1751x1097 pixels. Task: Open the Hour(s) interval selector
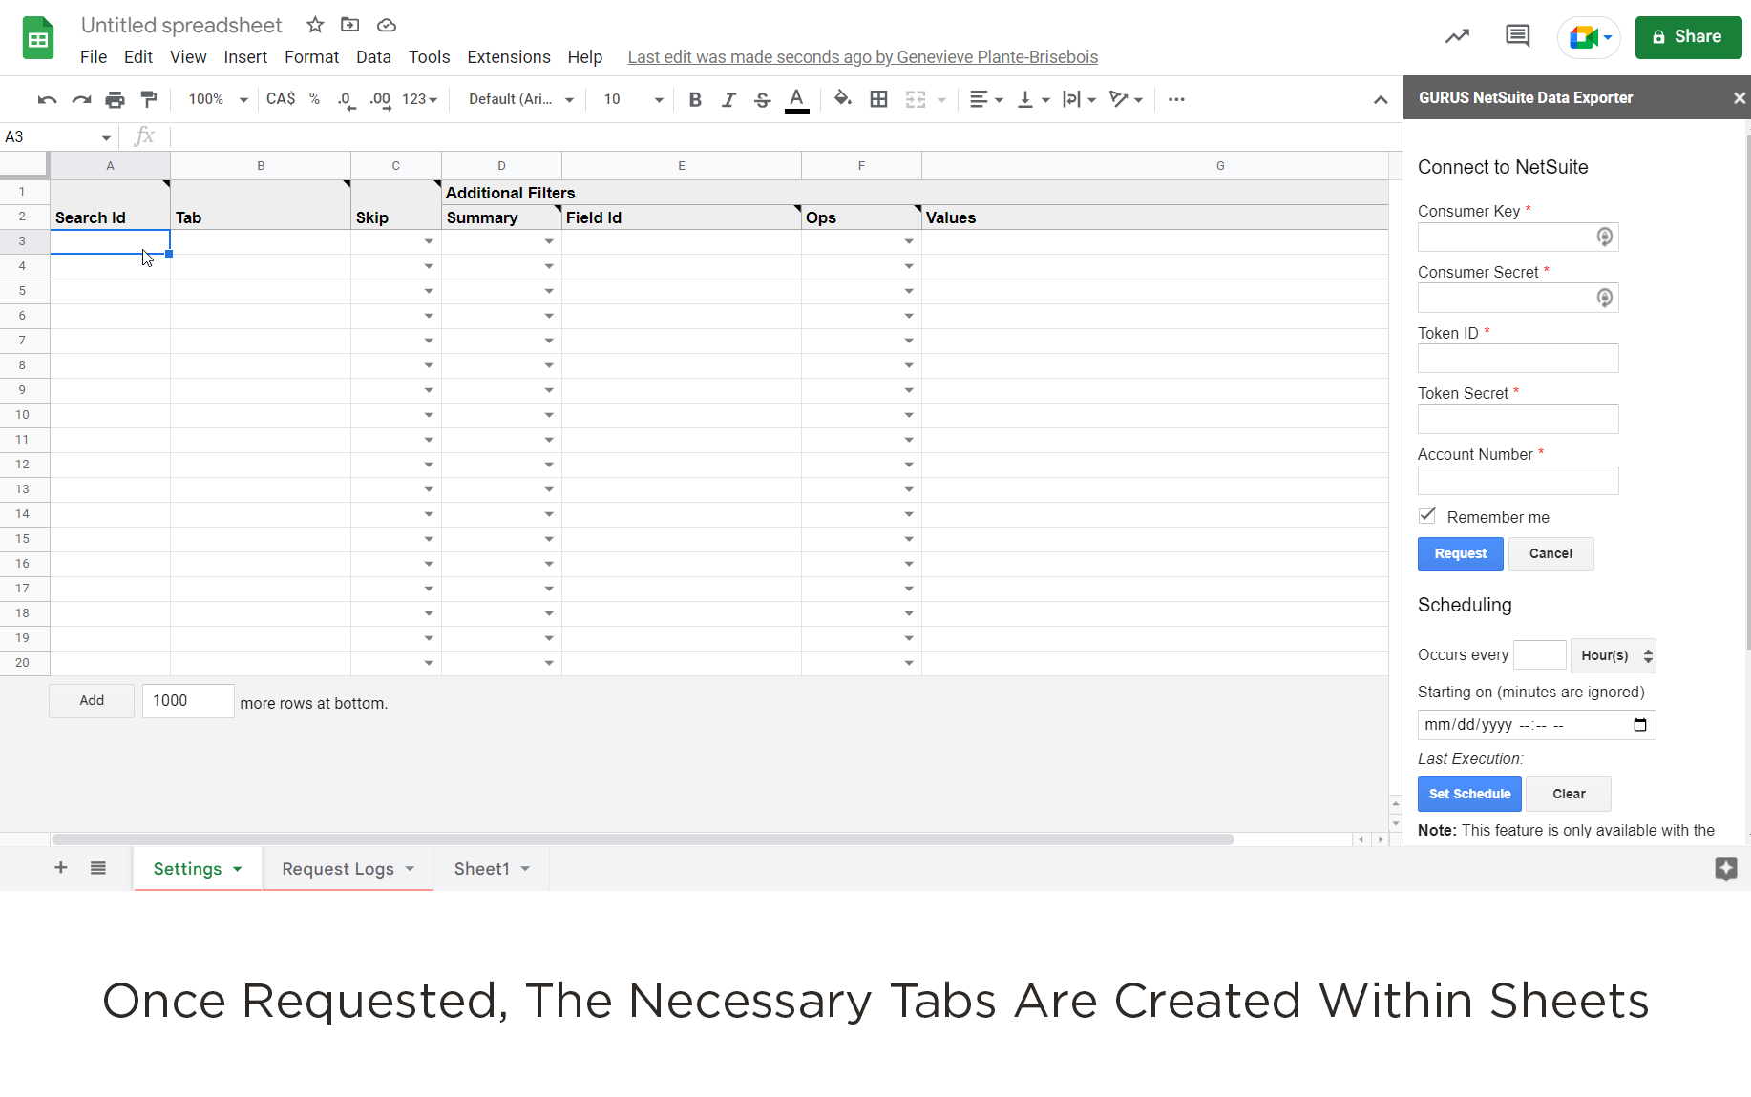pos(1614,655)
